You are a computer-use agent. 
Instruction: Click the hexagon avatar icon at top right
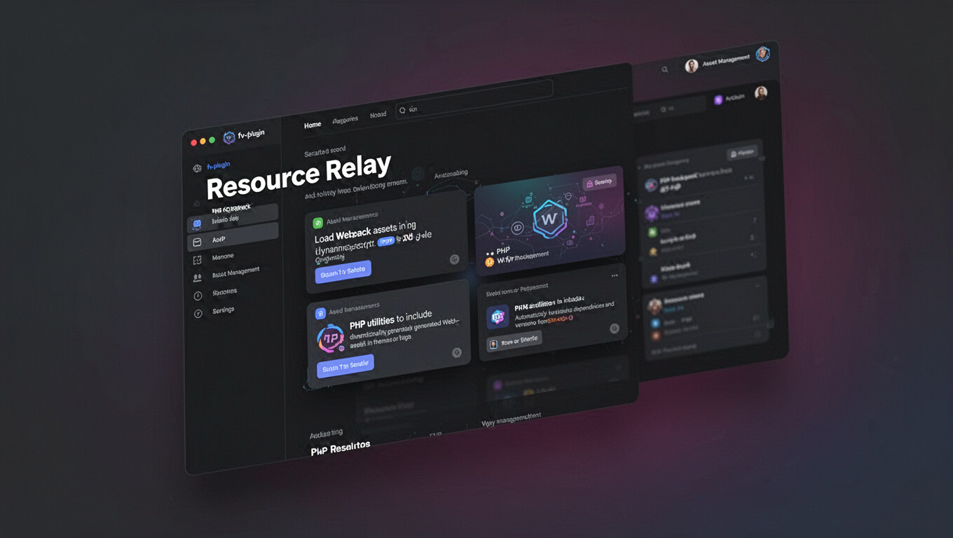(x=762, y=55)
